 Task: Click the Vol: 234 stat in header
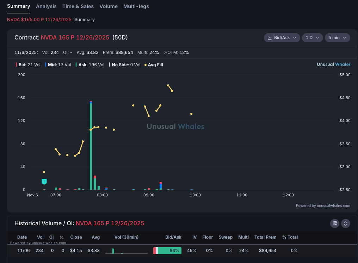pos(50,53)
